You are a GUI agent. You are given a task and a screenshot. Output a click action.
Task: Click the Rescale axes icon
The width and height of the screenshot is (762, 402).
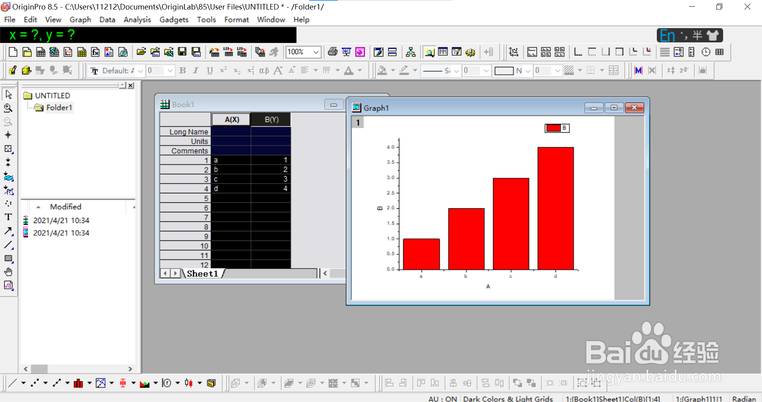click(514, 52)
